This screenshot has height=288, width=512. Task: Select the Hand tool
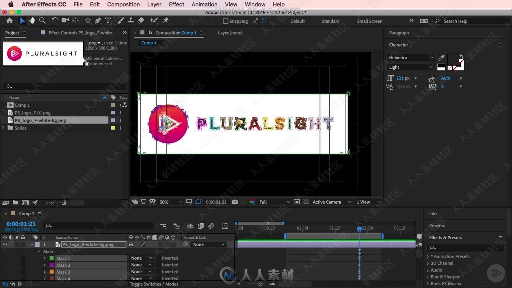point(32,21)
